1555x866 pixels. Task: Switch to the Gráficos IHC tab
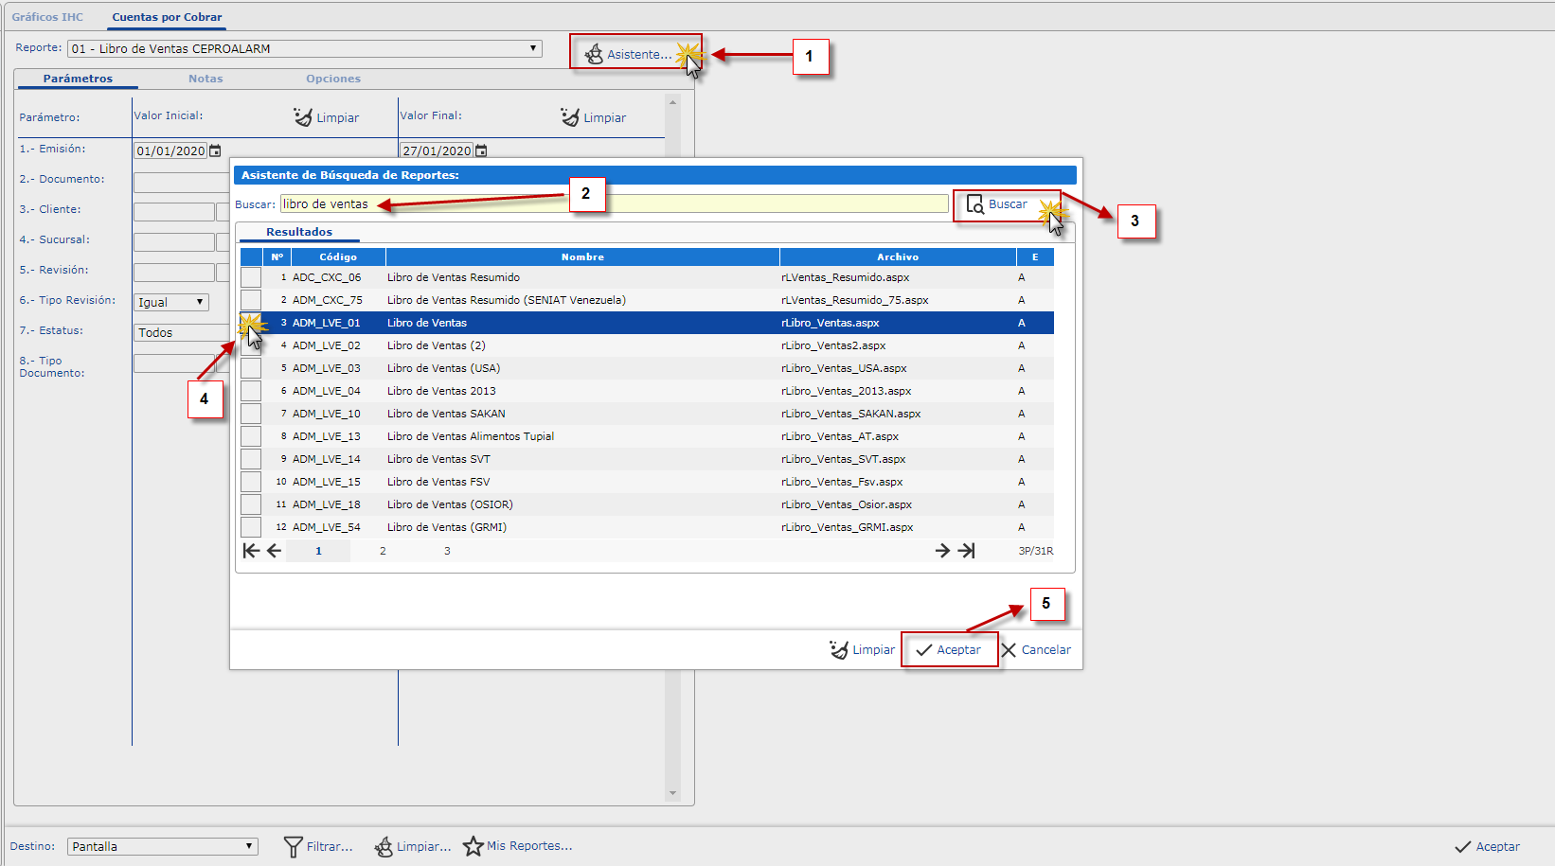pos(47,17)
